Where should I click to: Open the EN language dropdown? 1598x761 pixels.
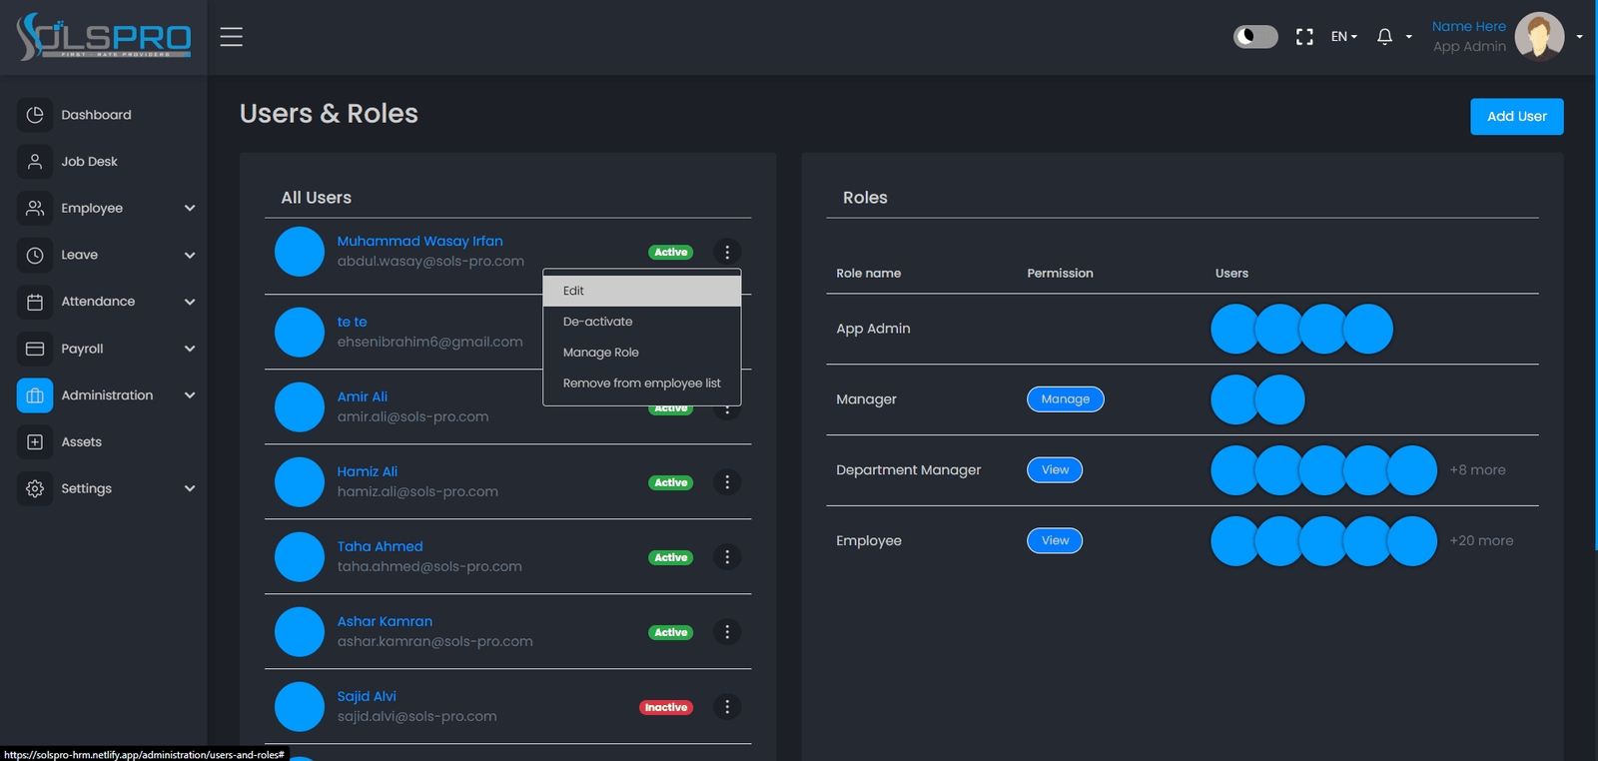1343,37
